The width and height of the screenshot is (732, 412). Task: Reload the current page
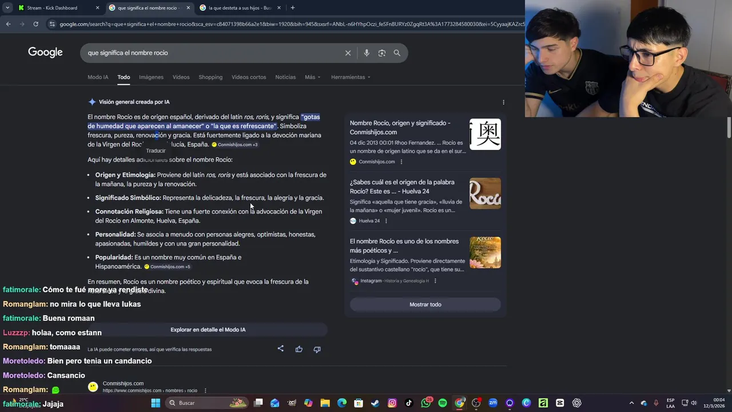(x=35, y=24)
